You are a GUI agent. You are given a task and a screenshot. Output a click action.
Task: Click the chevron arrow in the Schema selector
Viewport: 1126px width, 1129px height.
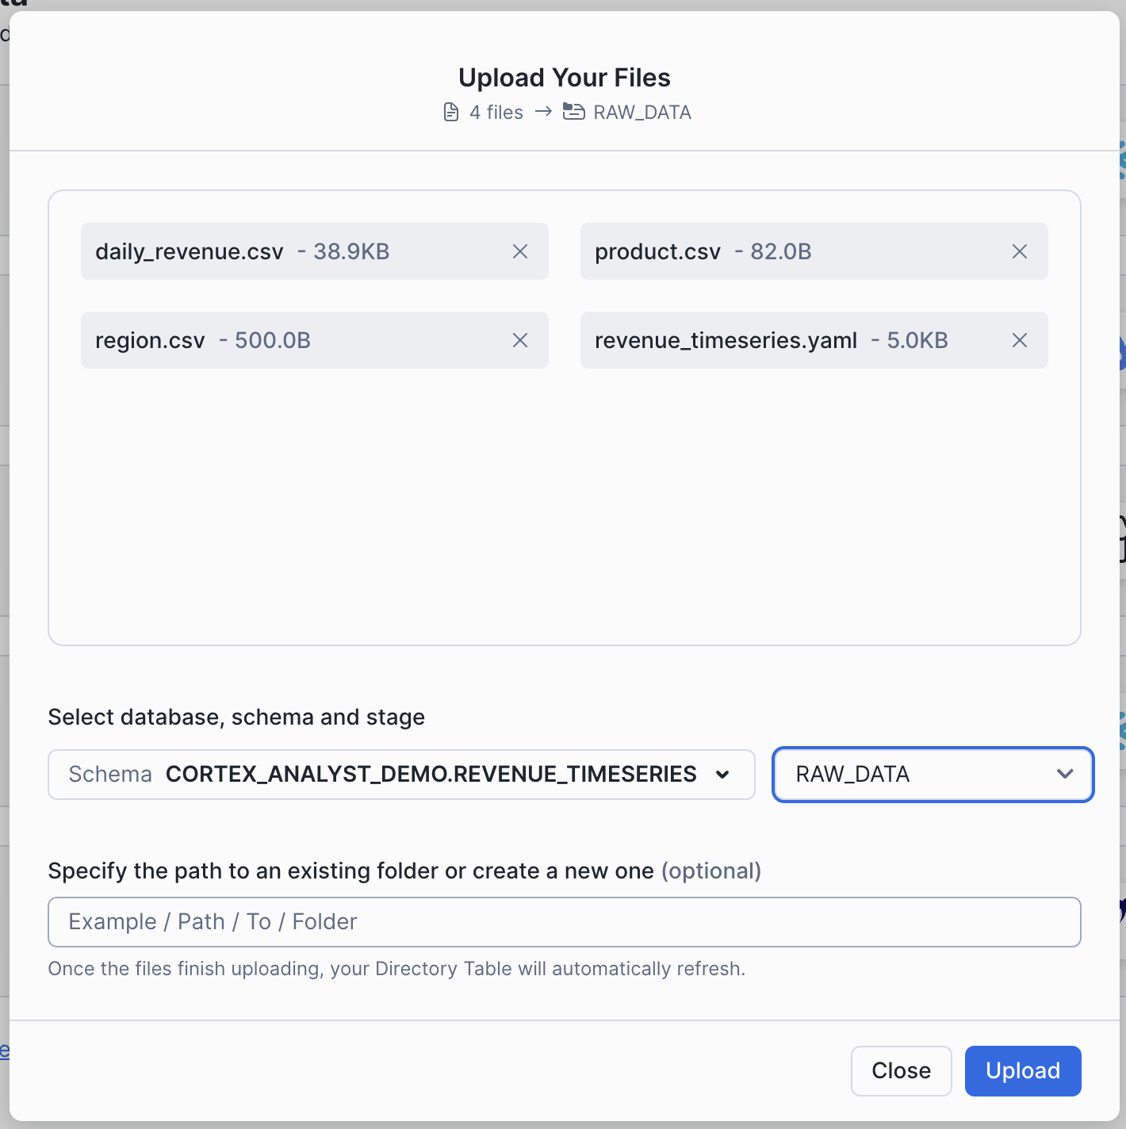click(x=722, y=775)
